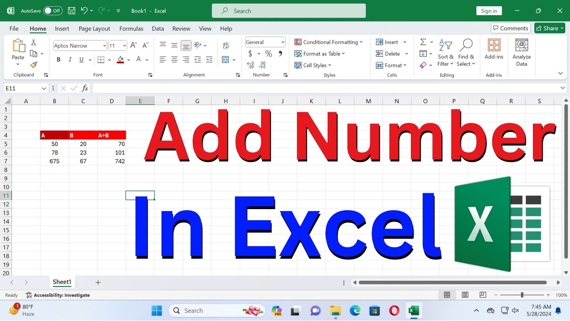Click the zoom in plus button
570x321 pixels.
(x=548, y=295)
